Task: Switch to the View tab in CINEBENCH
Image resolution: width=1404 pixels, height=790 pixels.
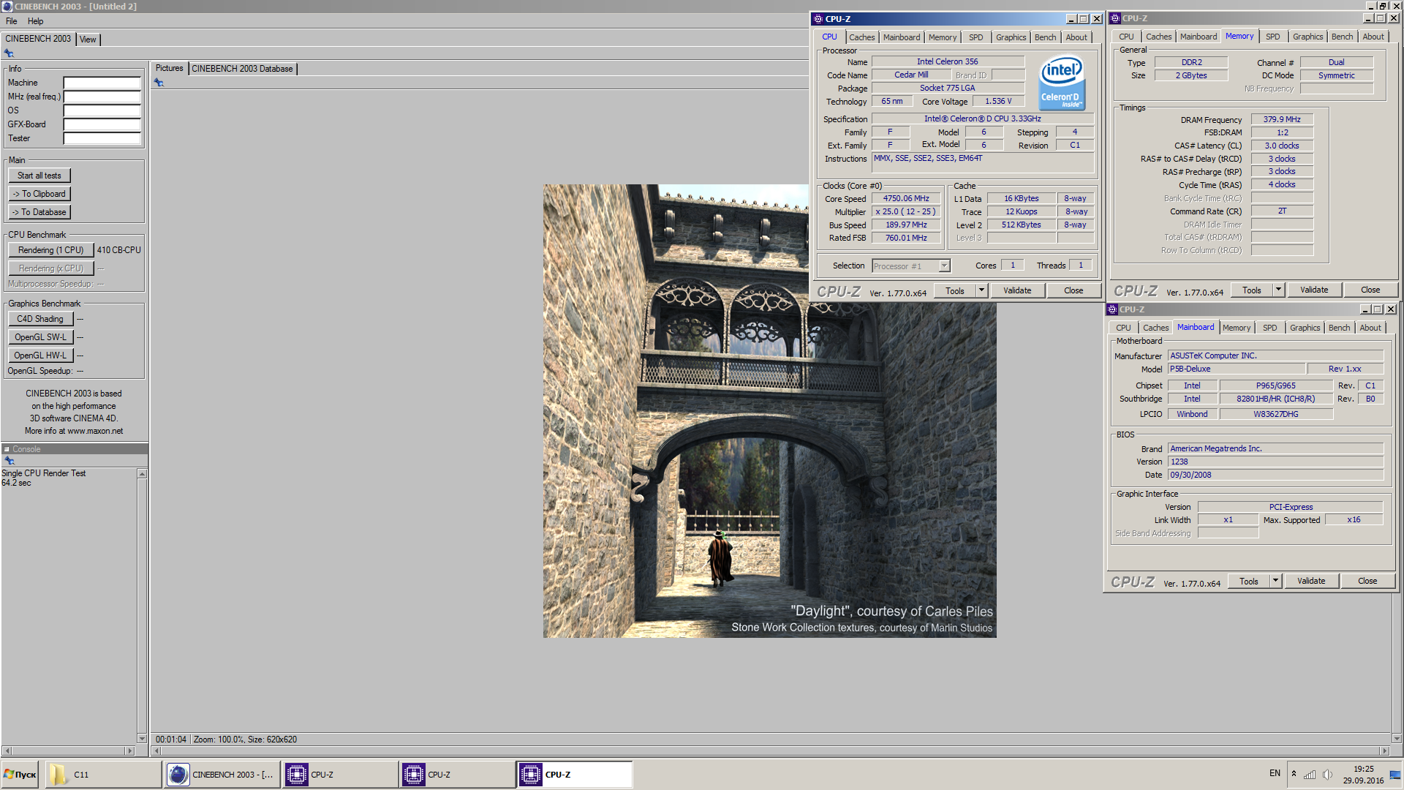Action: pyautogui.click(x=88, y=39)
